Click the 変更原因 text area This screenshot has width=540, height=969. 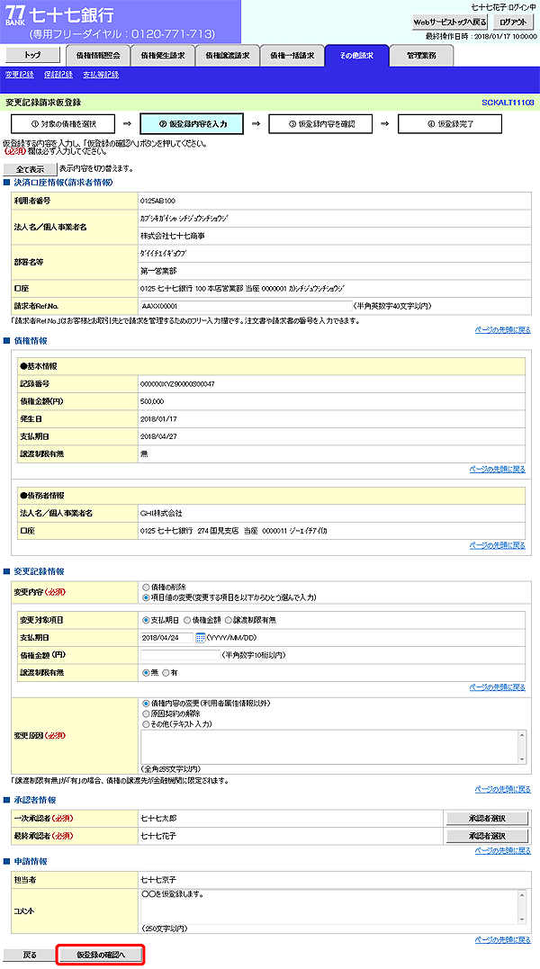[x=330, y=747]
